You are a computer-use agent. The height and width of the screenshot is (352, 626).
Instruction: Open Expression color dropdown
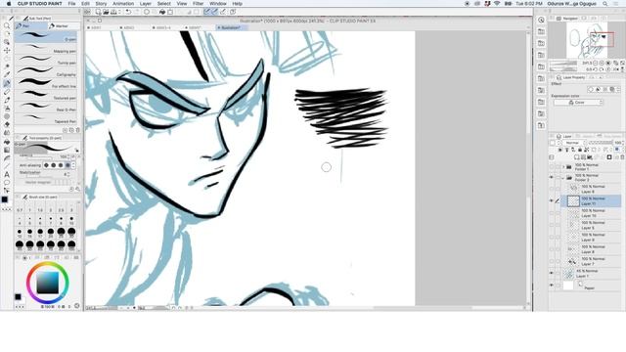(x=578, y=103)
